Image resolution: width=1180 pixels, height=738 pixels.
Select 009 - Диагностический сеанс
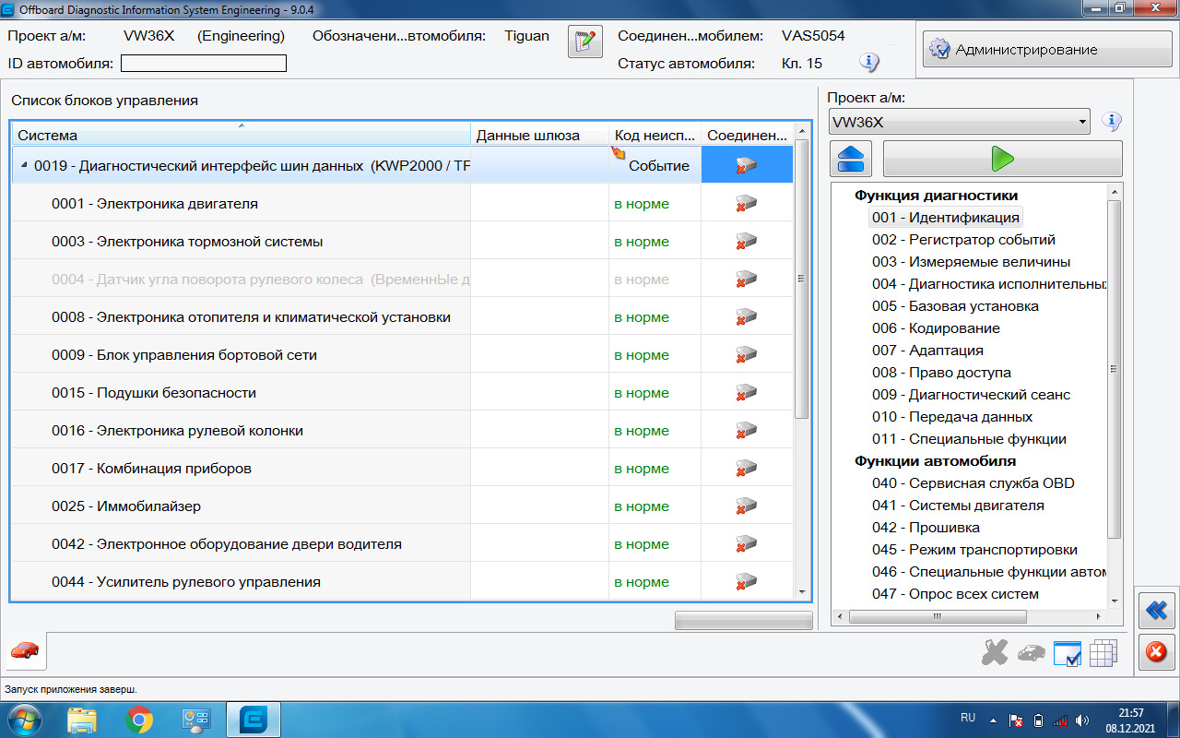tap(972, 395)
